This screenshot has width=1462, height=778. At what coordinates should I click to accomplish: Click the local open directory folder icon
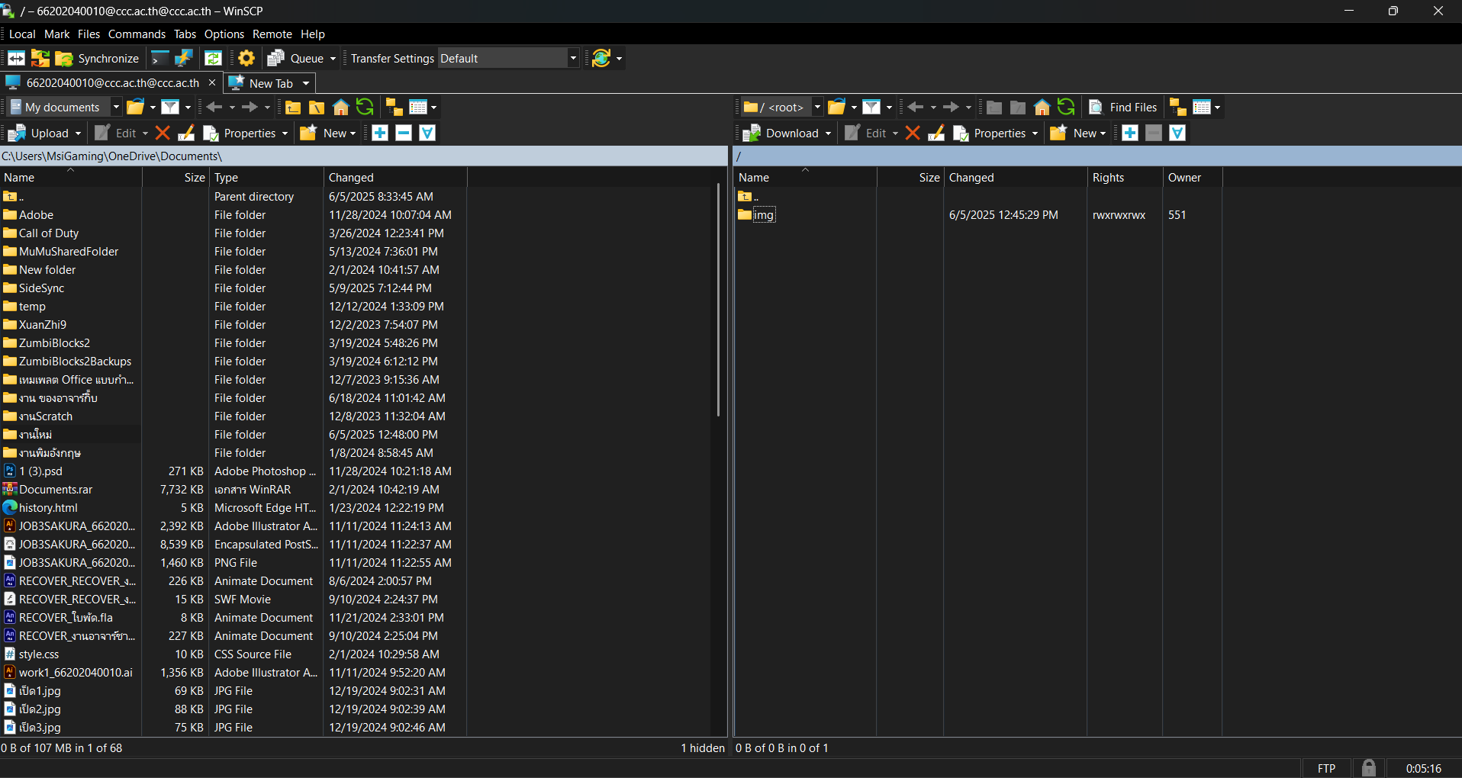pos(136,107)
